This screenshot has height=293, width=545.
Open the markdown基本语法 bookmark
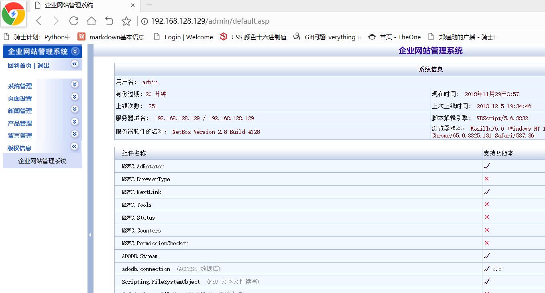click(116, 37)
